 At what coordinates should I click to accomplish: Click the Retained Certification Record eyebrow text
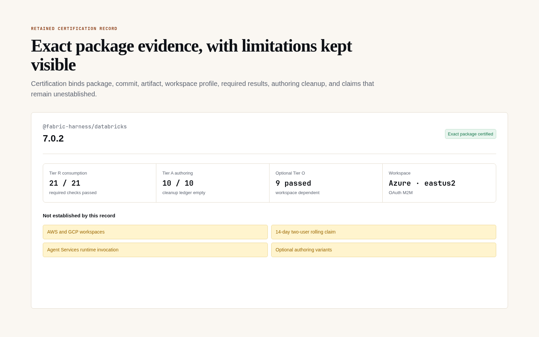pos(74,29)
